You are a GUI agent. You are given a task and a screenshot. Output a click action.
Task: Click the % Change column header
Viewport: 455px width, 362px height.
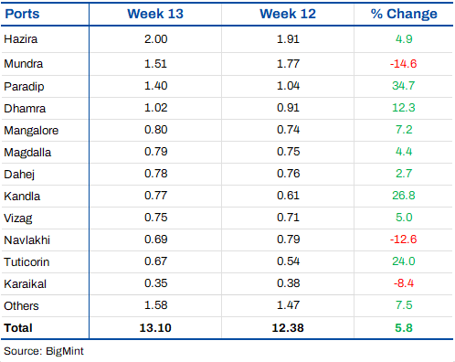click(x=404, y=14)
